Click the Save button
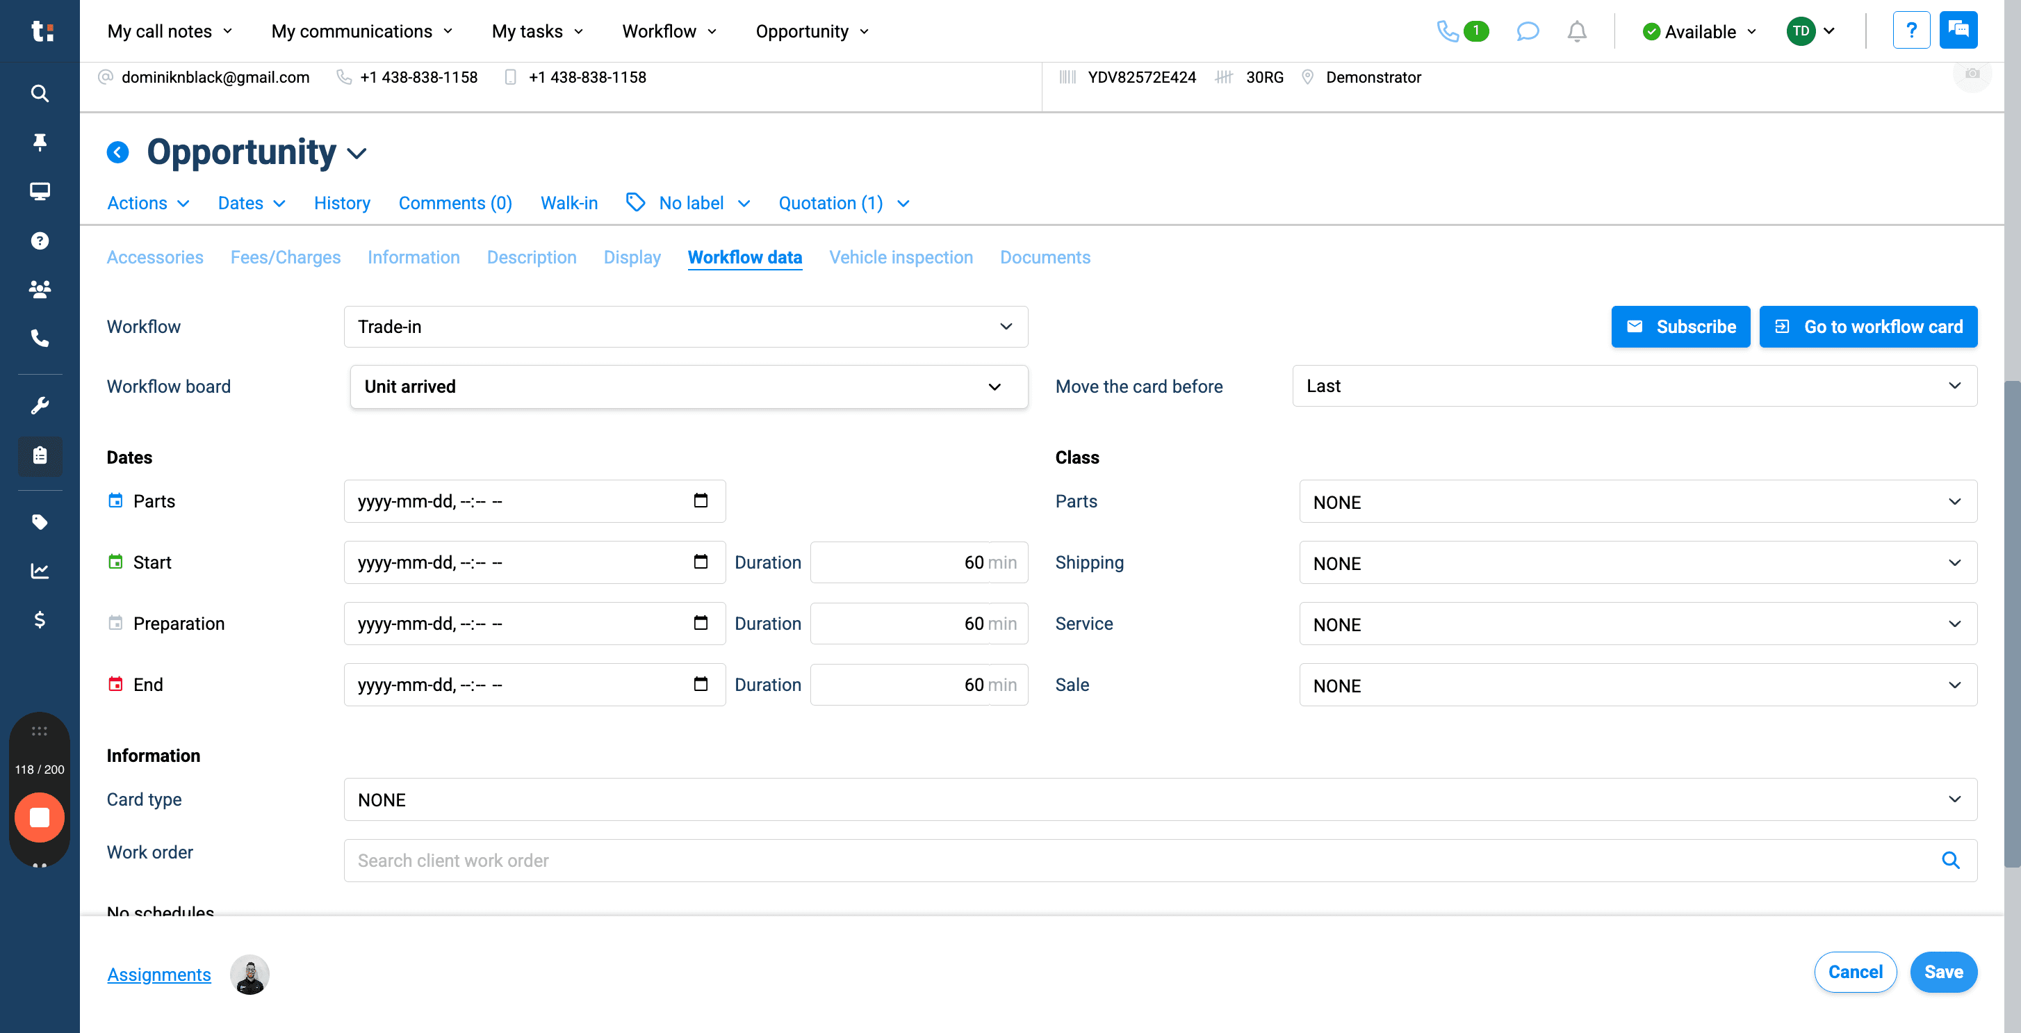This screenshot has width=2021, height=1033. coord(1943,972)
